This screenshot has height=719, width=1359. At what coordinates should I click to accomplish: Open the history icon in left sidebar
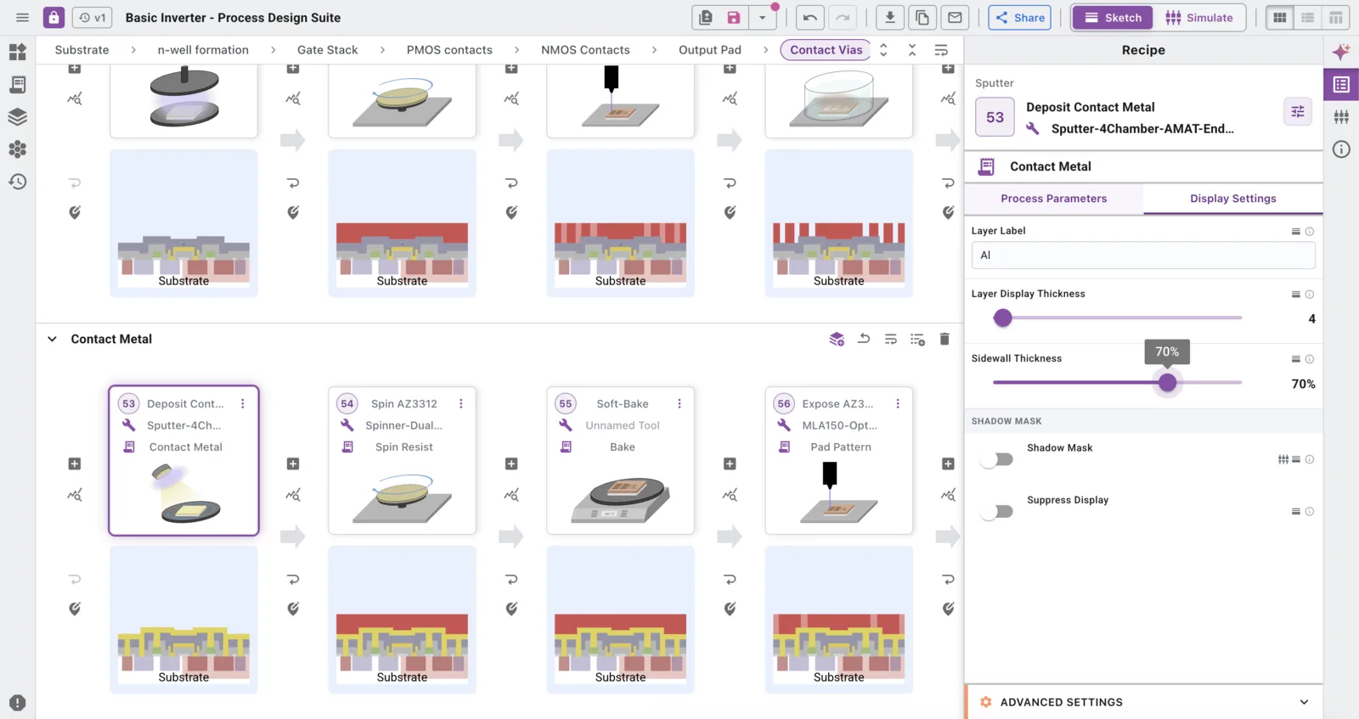[x=18, y=182]
